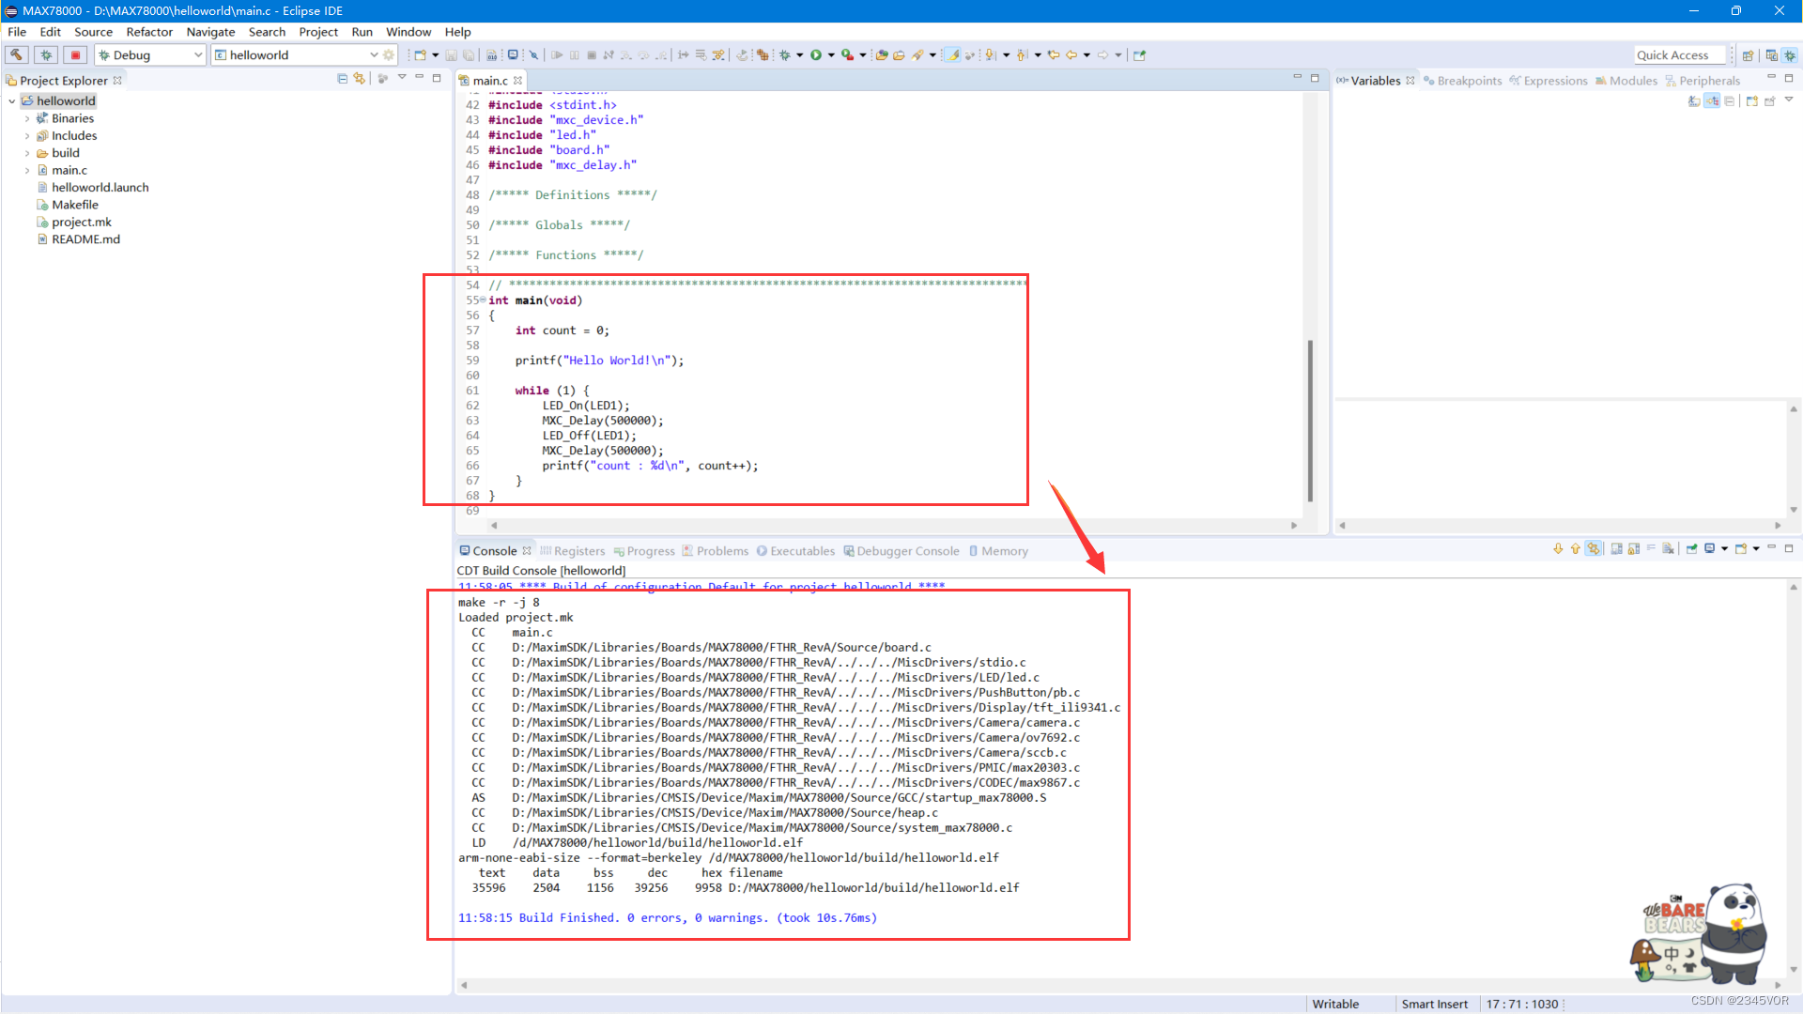Click the Back navigation arrow
Viewport: 1803px width, 1014px height.
1071,55
